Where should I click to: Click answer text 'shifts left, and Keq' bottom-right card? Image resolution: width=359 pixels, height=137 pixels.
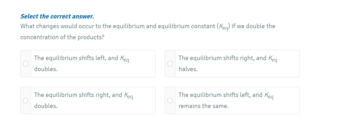point(221,95)
